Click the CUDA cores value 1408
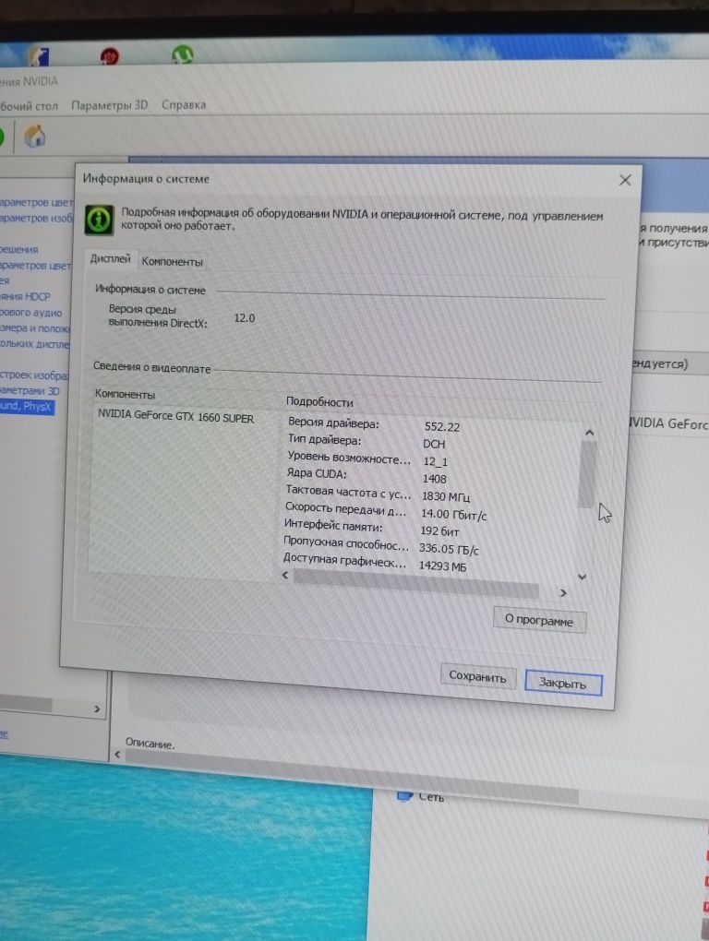The width and height of the screenshot is (709, 941). (x=434, y=478)
